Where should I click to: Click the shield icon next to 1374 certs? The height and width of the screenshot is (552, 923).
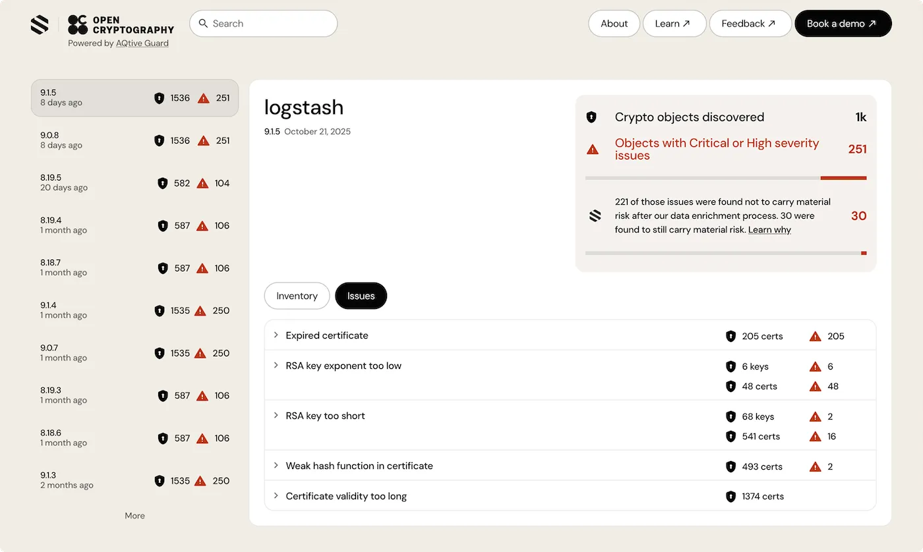[730, 497]
